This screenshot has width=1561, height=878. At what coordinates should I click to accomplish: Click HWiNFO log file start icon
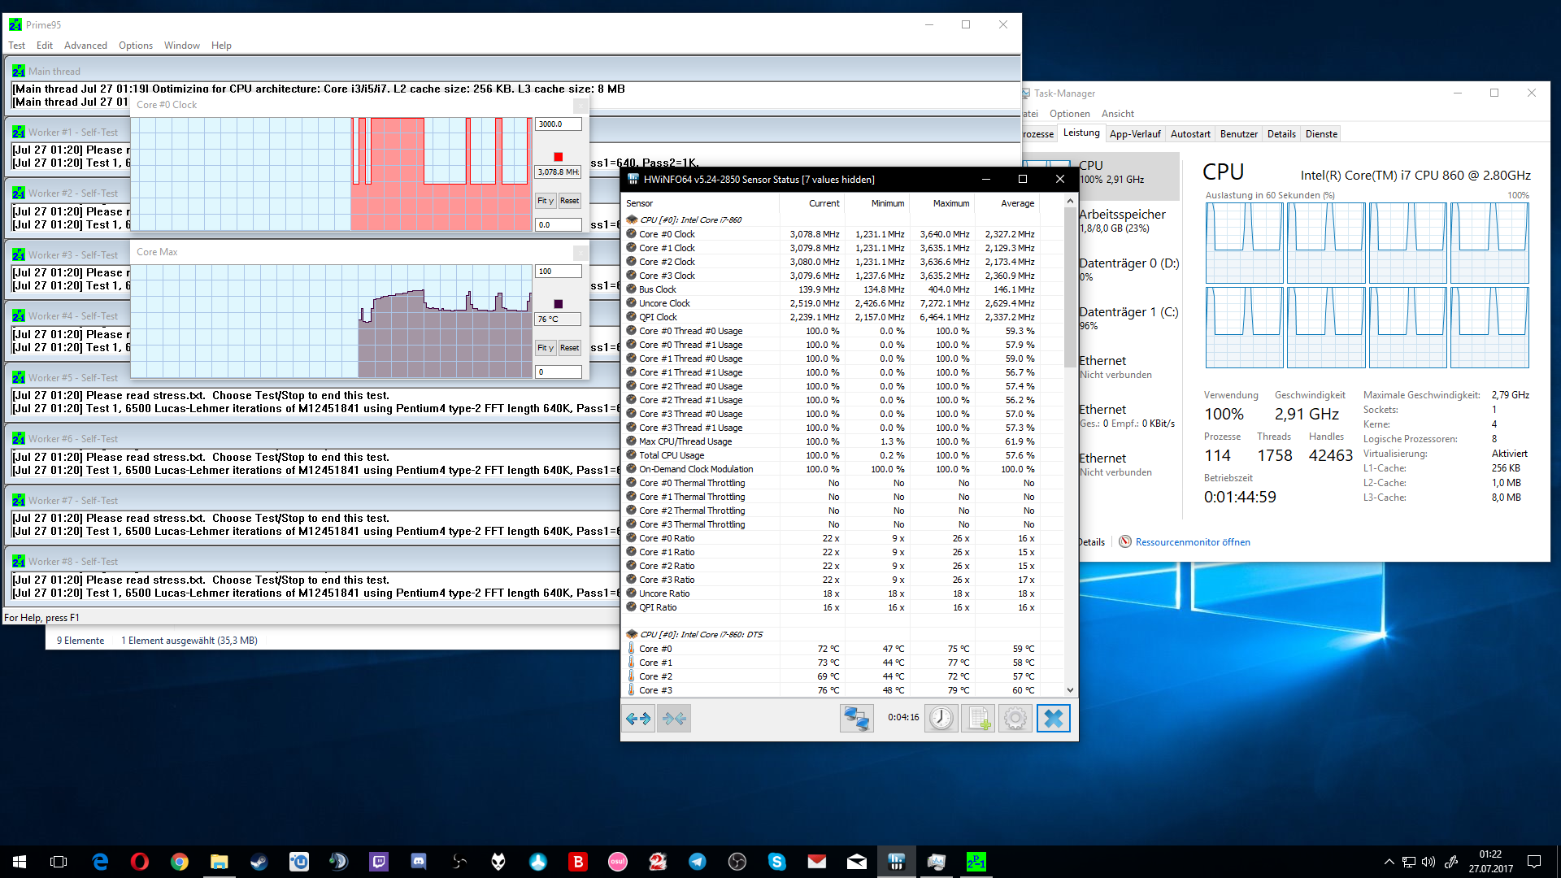pyautogui.click(x=978, y=719)
